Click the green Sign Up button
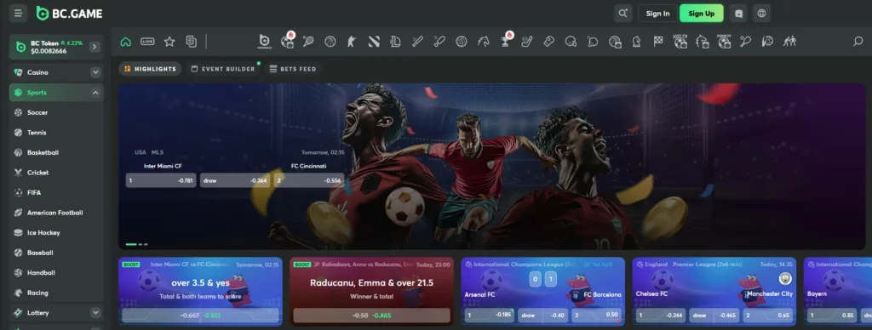 tap(702, 14)
